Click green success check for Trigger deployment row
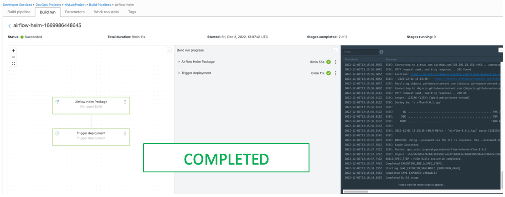Screen dimensions: 505x197 click(x=329, y=73)
